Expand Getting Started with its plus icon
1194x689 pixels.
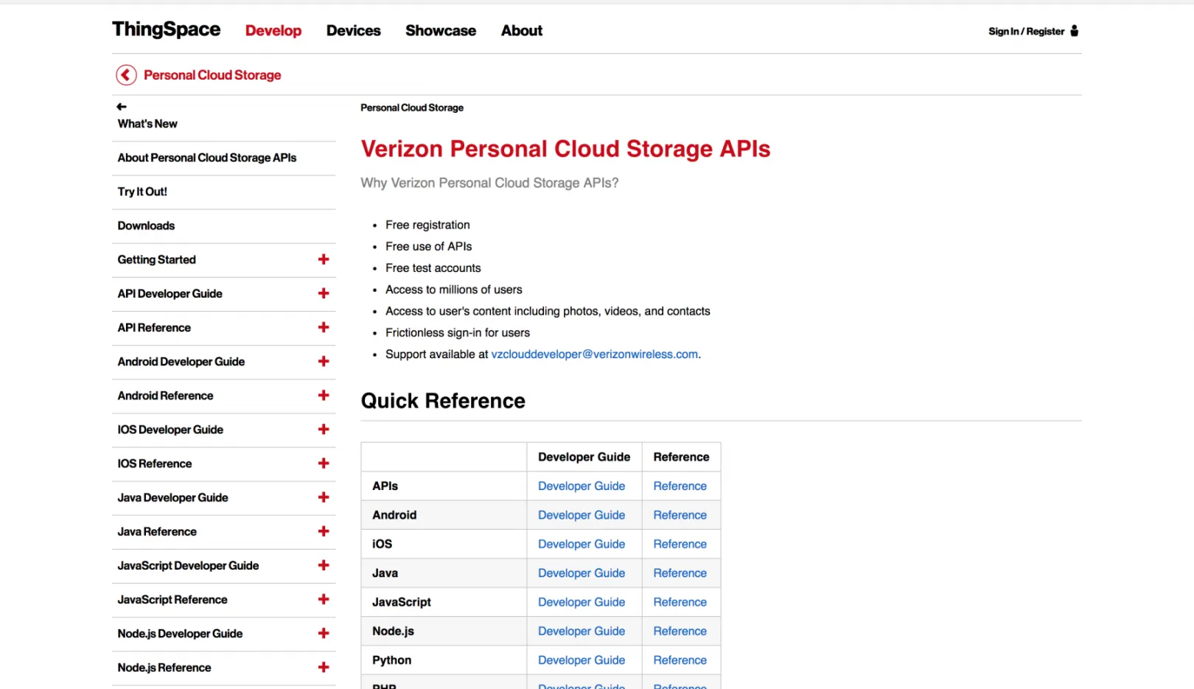click(323, 259)
